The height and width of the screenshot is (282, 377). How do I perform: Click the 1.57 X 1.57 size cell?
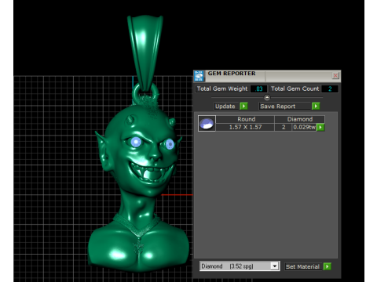246,127
